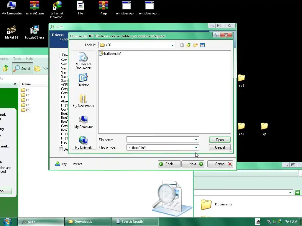Viewport: 302px width, 226px height.
Task: Select 7.zip desktop icon
Action: [x=104, y=8]
